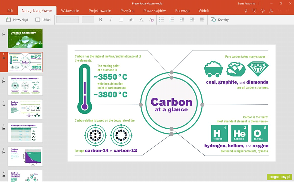
Task: Click the 'coal, graphite, and diamonds' text
Action: 237,82
